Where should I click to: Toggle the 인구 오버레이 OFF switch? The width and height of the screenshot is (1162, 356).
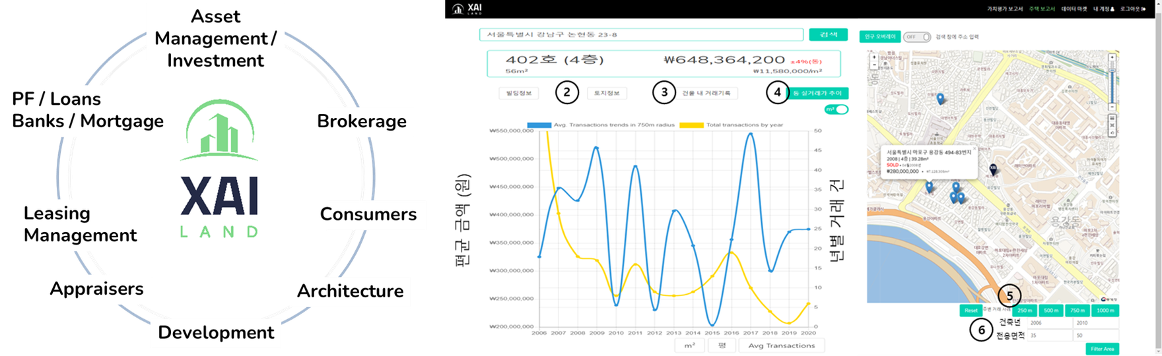(917, 37)
